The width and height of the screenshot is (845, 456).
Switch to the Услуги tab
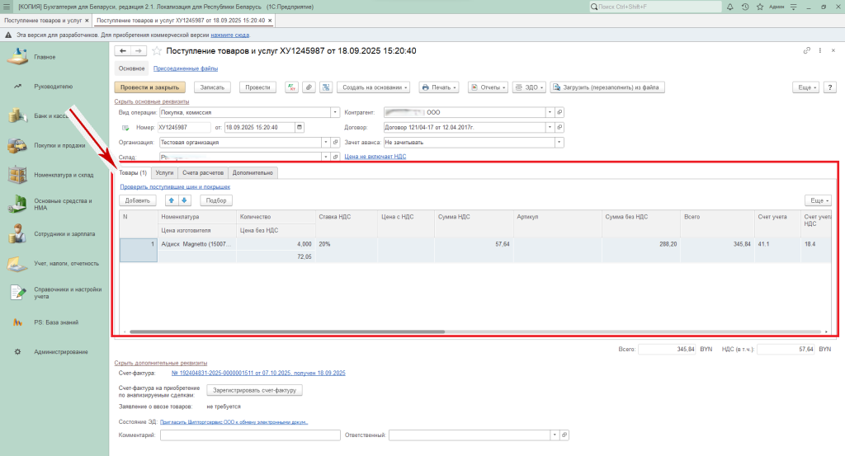164,173
